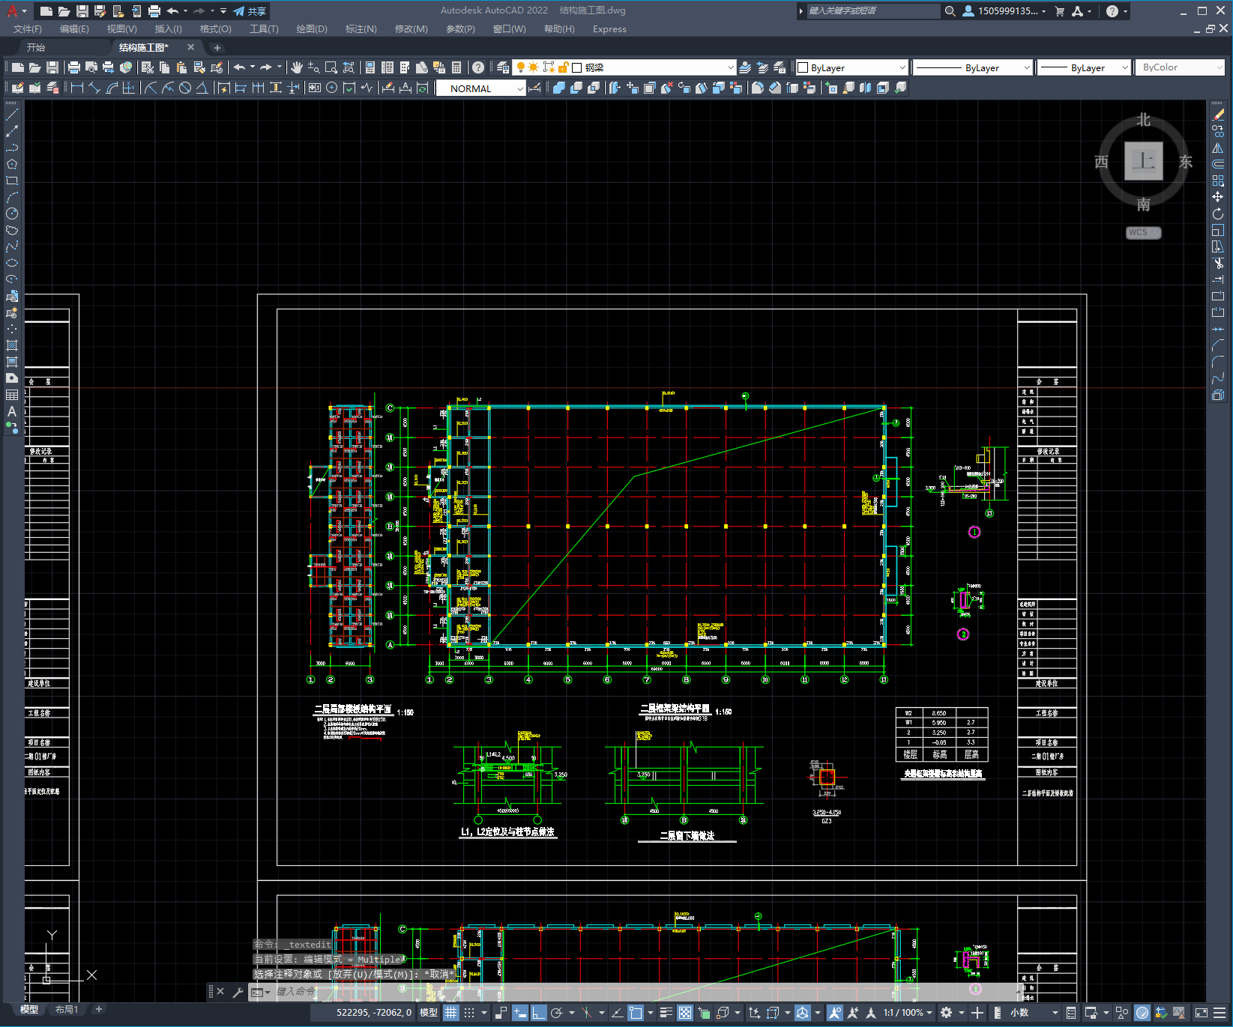This screenshot has height=1027, width=1233.
Task: Click 北 on the ViewCube compass
Action: coord(1143,120)
